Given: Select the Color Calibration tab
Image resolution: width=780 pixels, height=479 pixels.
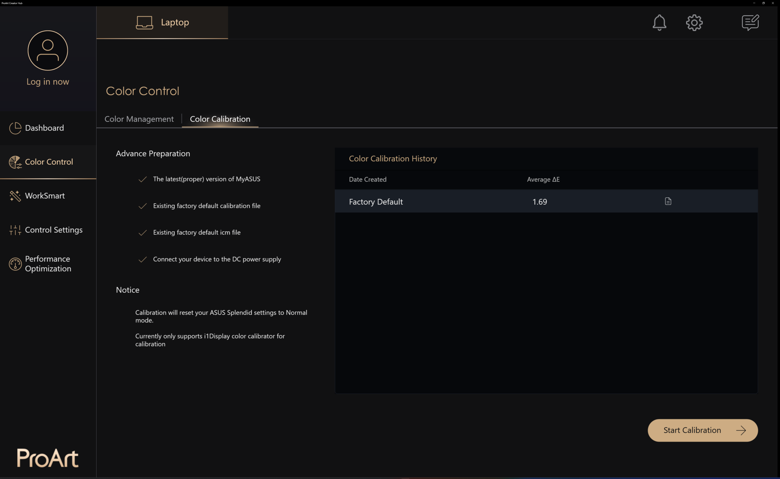Looking at the screenshot, I should (220, 119).
